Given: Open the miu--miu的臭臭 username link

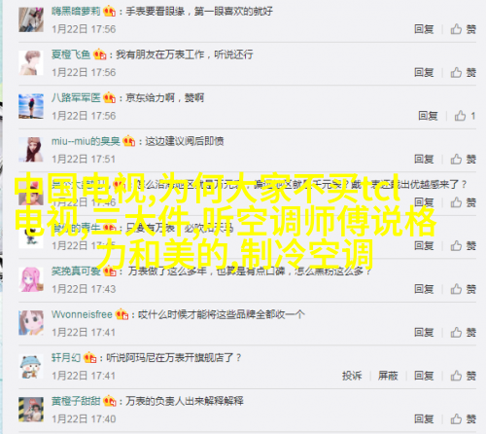Looking at the screenshot, I should pyautogui.click(x=86, y=141).
